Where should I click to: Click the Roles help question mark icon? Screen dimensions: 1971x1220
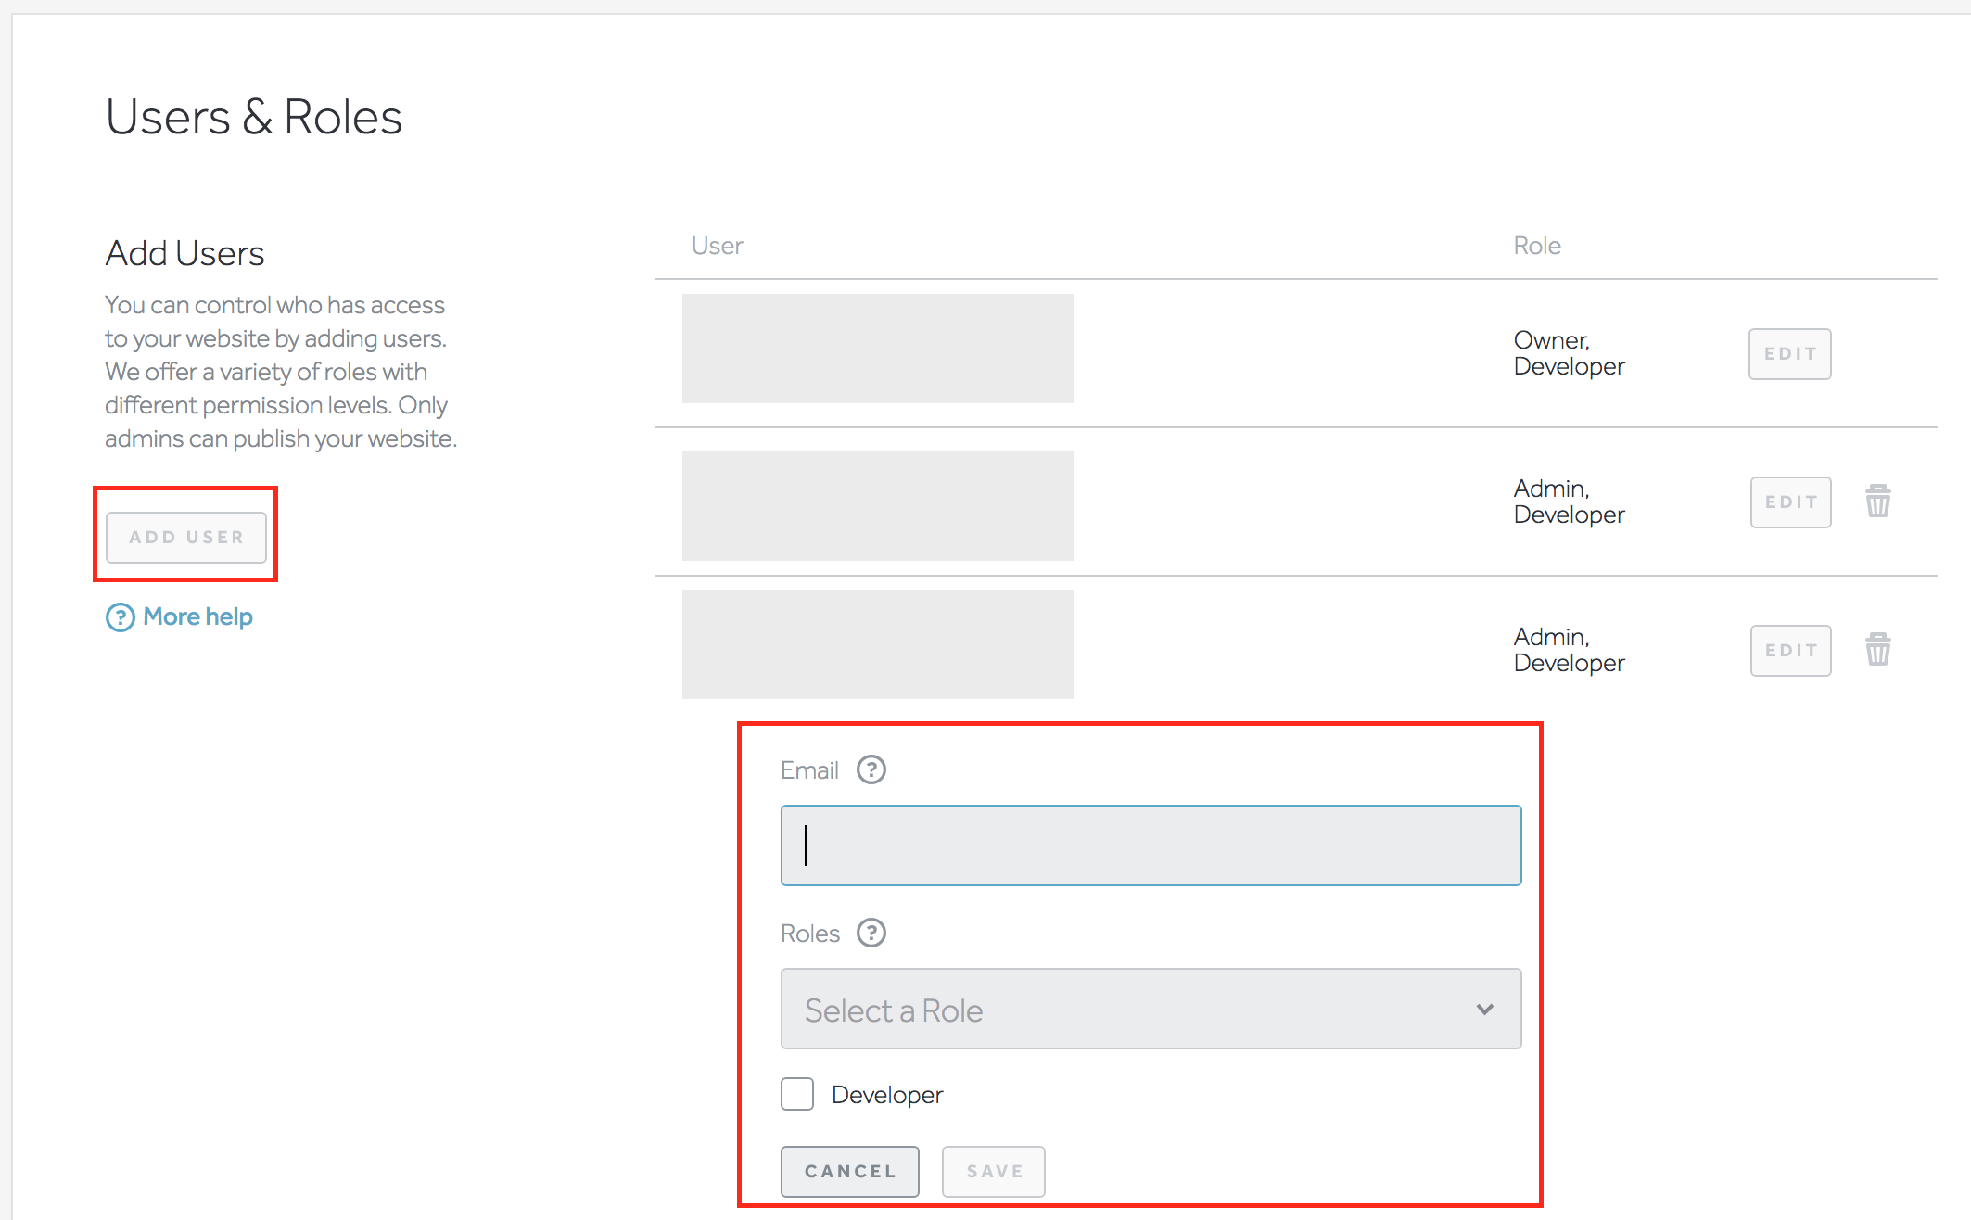click(x=871, y=933)
